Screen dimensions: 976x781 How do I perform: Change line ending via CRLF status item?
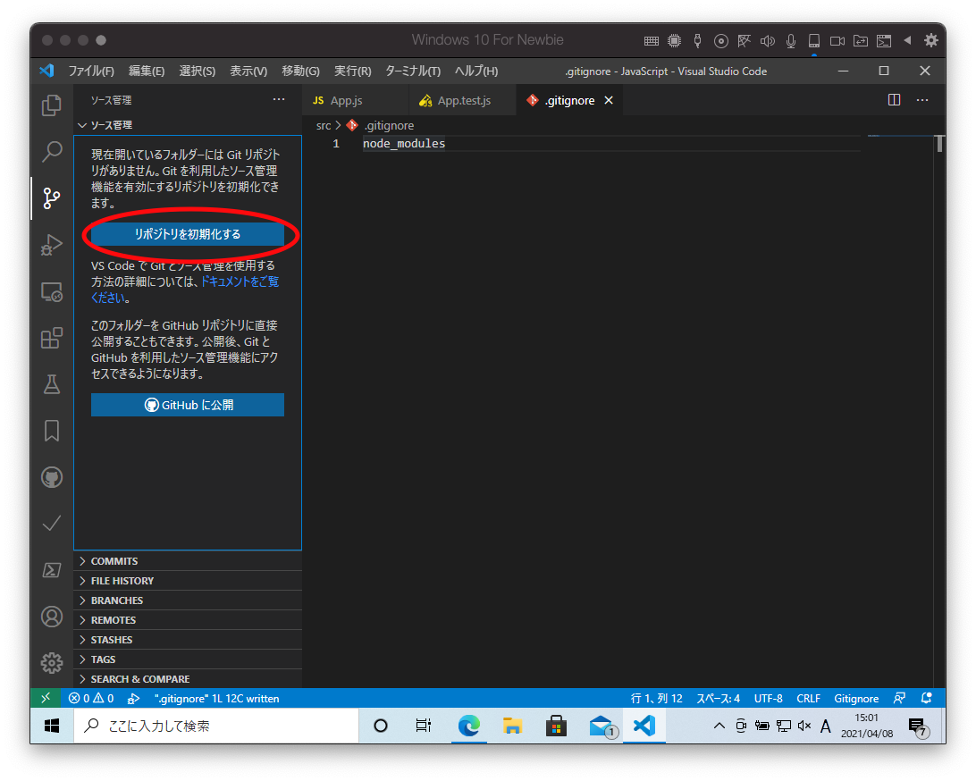pyautogui.click(x=809, y=698)
